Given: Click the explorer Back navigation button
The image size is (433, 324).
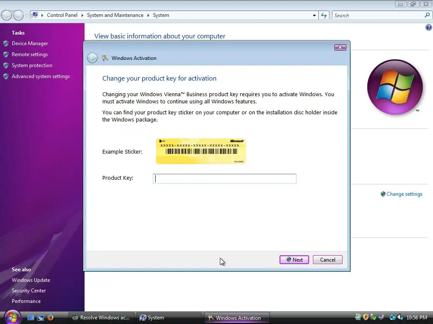Looking at the screenshot, I should 6,16.
